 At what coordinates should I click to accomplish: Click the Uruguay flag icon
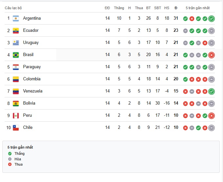(16, 43)
